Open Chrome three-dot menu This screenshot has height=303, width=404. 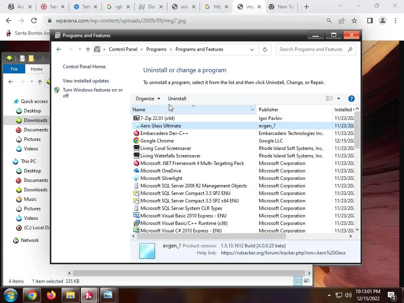point(395,21)
